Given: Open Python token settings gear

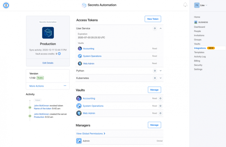Looking at the screenshot, I should tap(155, 70).
